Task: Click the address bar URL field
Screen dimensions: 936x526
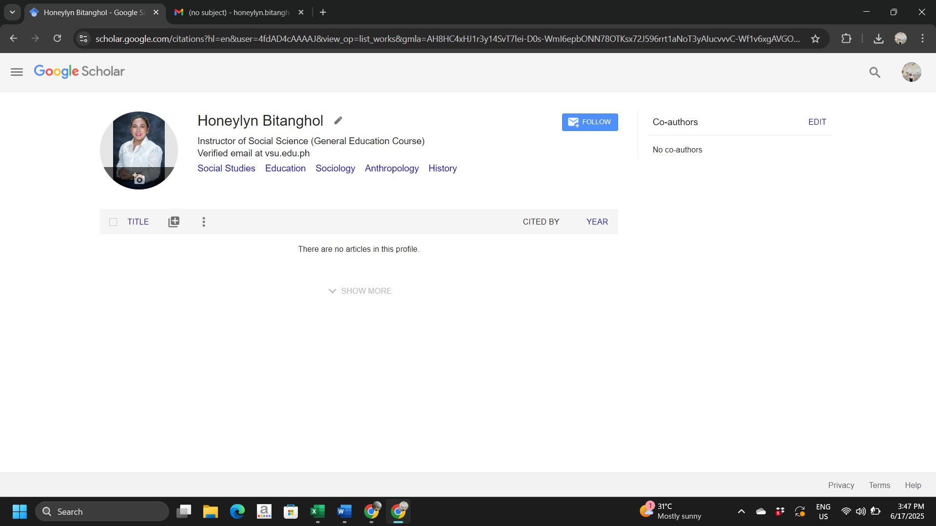Action: 447,39
